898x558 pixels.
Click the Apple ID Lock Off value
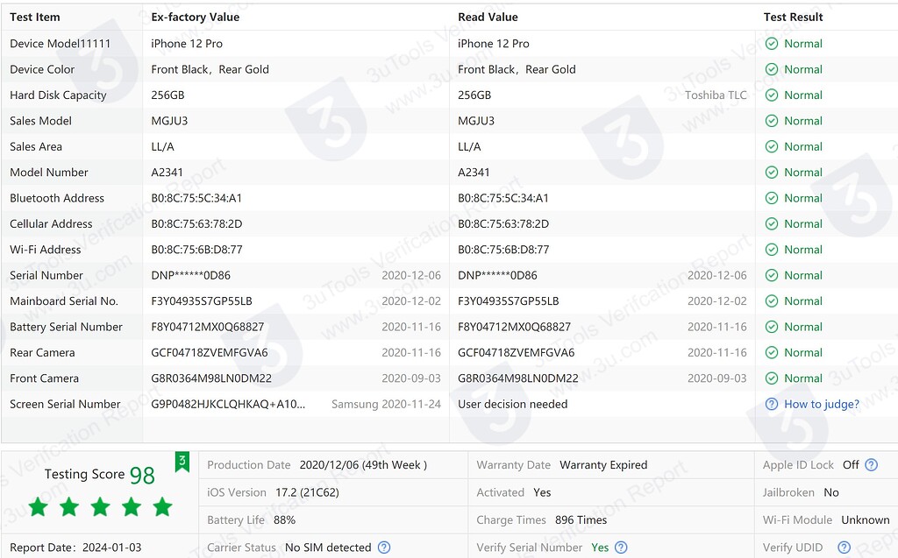tap(851, 465)
